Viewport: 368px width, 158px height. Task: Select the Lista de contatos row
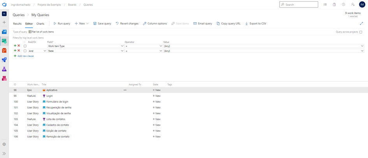point(188,119)
